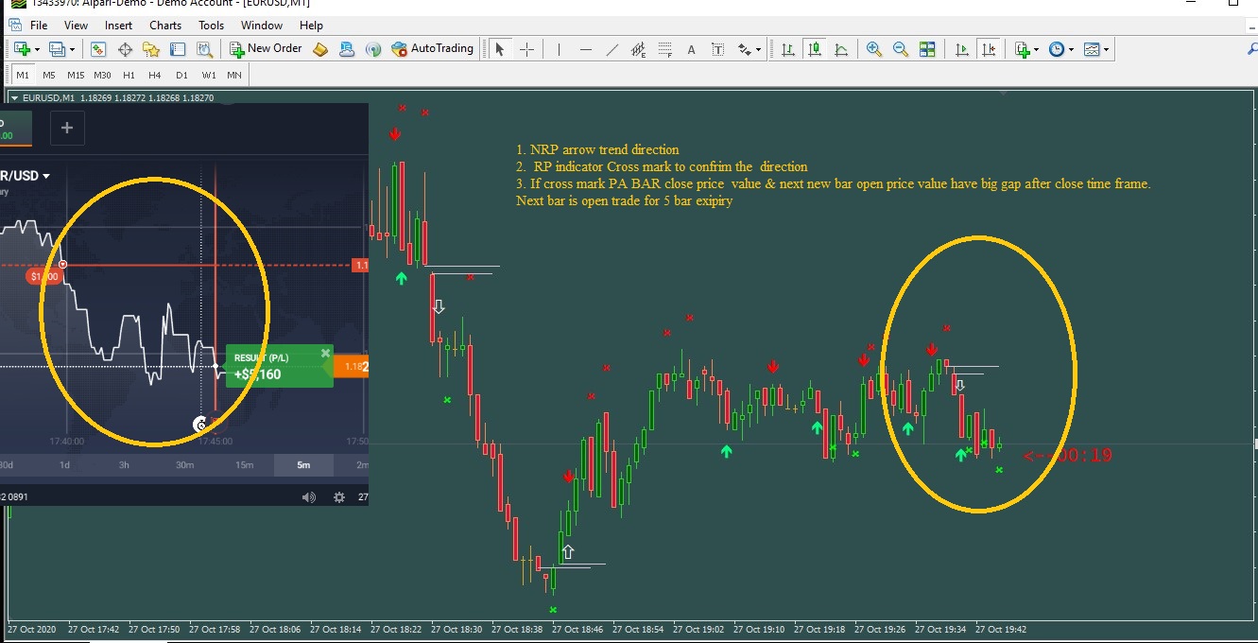Click the Arrows objects icon
This screenshot has height=643, width=1258.
pos(745,49)
